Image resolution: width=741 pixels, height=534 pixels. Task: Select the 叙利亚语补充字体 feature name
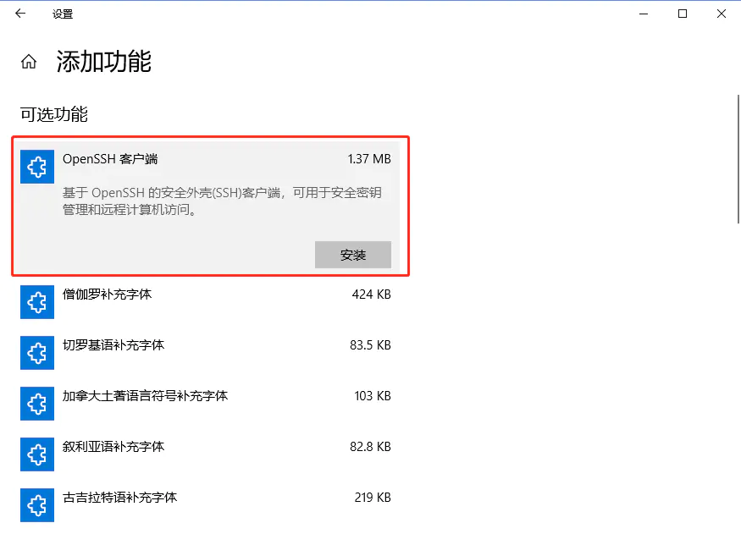tap(113, 447)
